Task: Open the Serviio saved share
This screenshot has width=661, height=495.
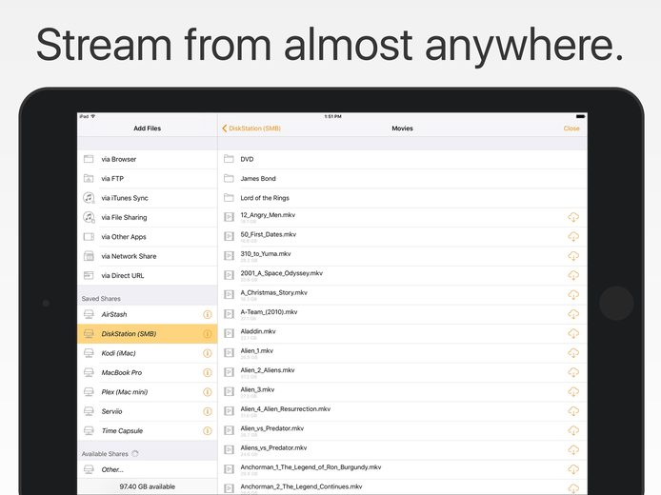Action: click(x=147, y=411)
